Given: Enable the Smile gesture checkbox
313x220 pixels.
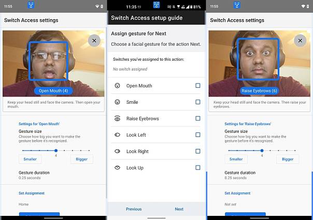Looking at the screenshot, I should click(x=198, y=102).
